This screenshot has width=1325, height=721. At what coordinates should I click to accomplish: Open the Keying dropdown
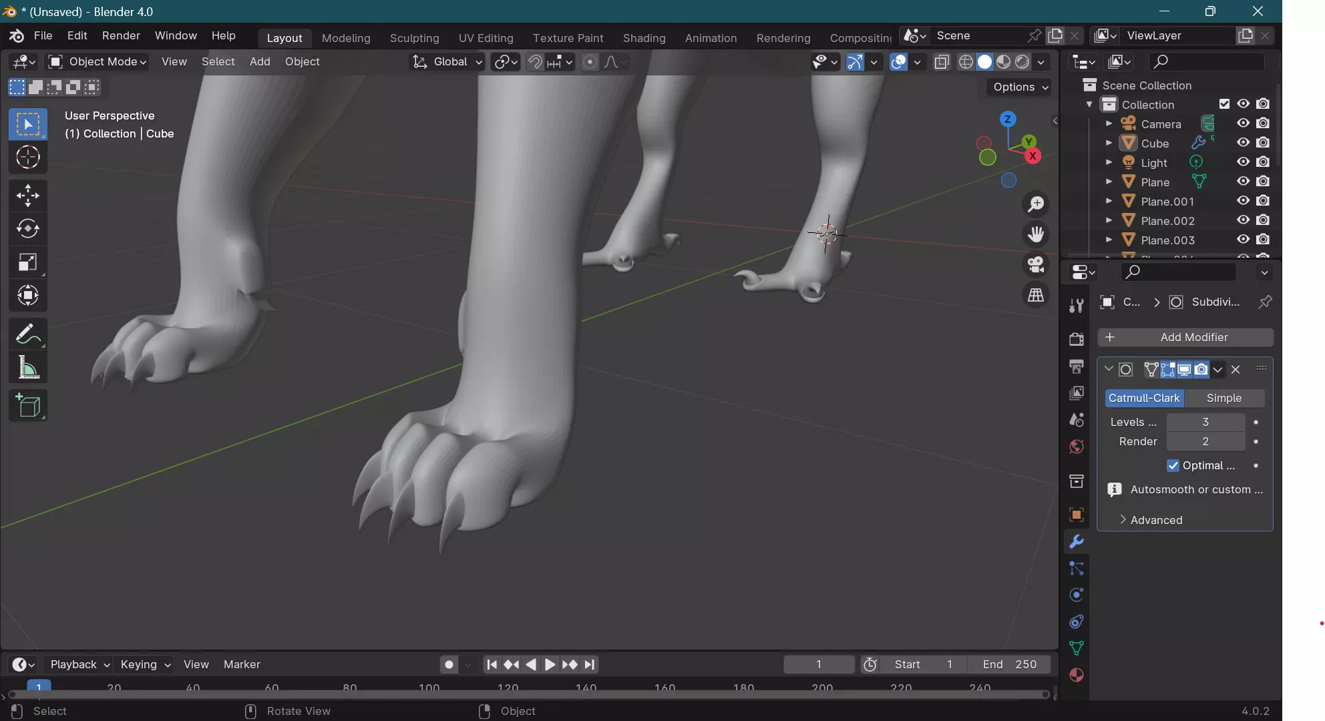(x=145, y=665)
